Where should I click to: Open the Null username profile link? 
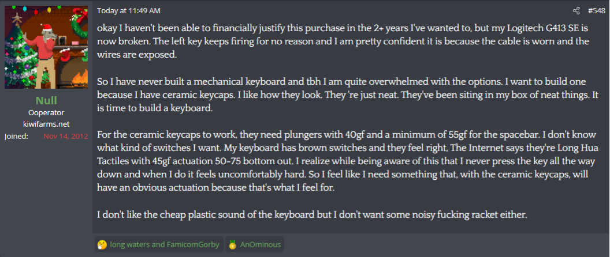tap(46, 101)
